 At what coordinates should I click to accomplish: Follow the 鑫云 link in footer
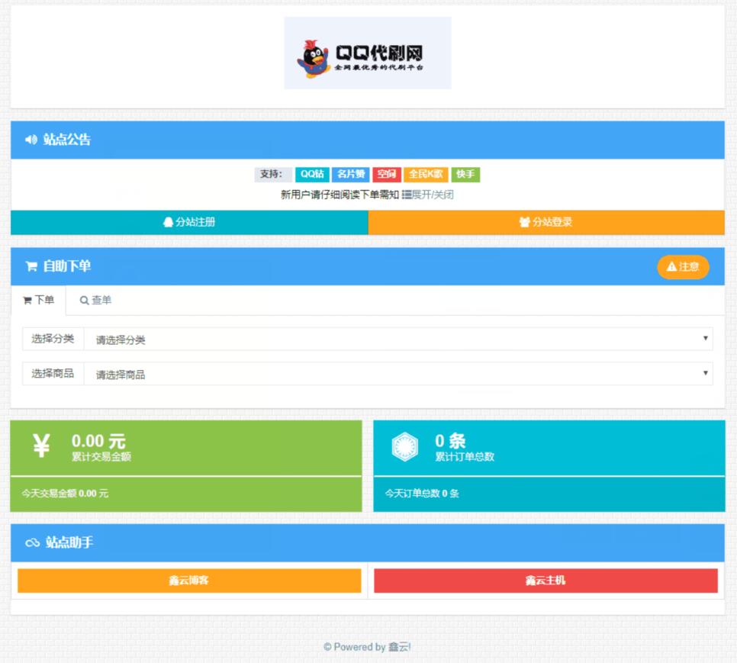(398, 647)
